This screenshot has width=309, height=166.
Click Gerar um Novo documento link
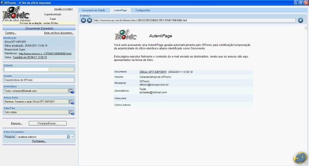click(x=59, y=33)
